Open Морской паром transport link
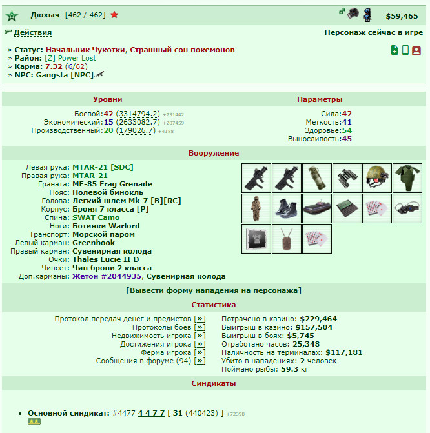The width and height of the screenshot is (430, 433). [x=104, y=234]
